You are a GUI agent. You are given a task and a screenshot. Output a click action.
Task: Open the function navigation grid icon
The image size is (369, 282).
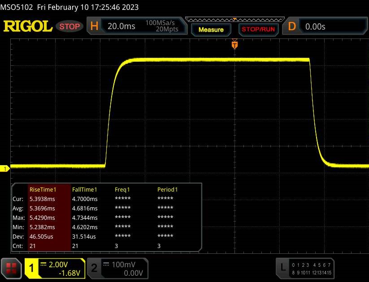[12, 268]
